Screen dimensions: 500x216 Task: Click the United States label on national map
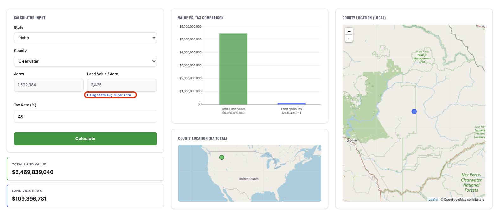[248, 179]
